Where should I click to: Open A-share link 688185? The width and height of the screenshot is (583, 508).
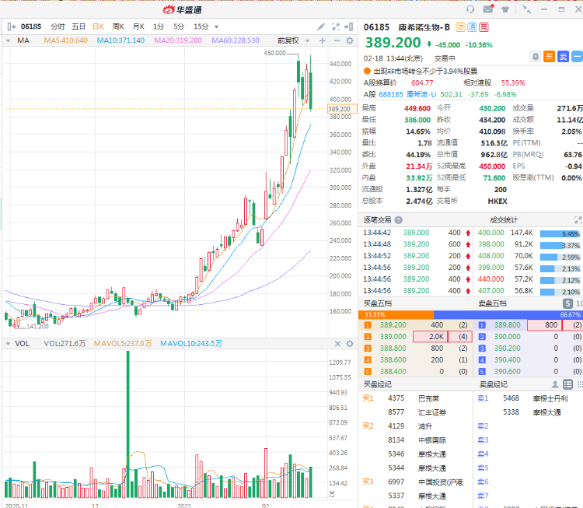(x=391, y=95)
